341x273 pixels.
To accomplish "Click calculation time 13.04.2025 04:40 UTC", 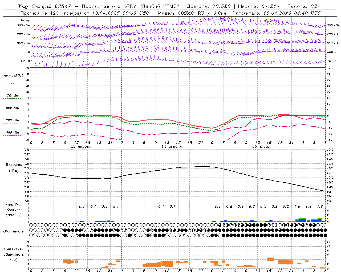I will coord(292,13).
